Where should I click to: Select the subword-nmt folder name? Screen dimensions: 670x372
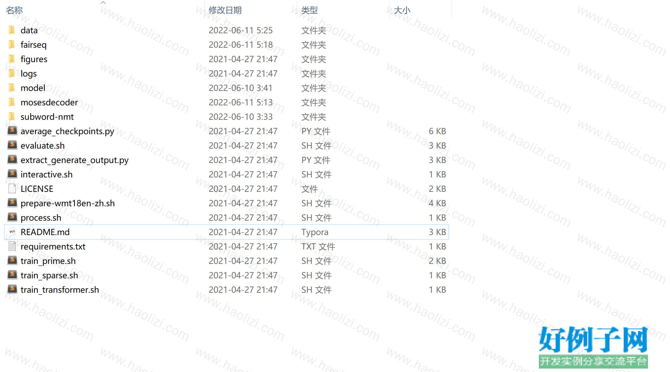[47, 117]
